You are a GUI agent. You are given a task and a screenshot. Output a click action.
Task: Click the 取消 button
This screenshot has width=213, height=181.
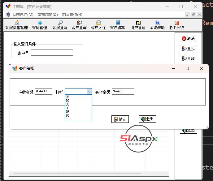[189, 39]
